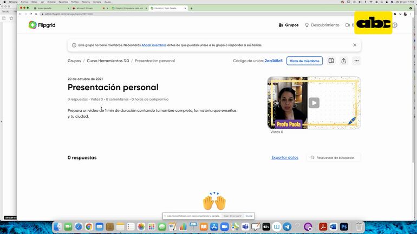Image resolution: width=417 pixels, height=234 pixels.
Task: Copy join code 2aa368c5
Action: point(273,61)
